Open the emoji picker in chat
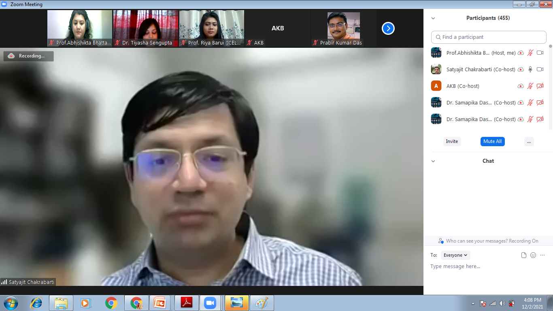 (x=533, y=255)
